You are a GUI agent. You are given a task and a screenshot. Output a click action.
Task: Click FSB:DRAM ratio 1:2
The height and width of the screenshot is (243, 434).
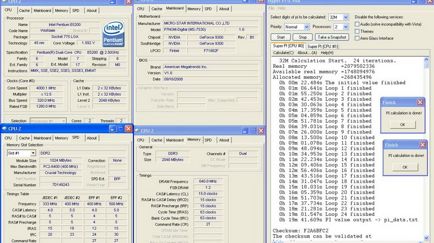click(x=208, y=187)
